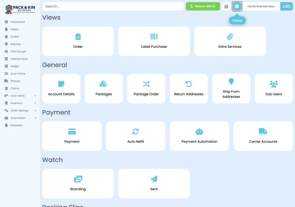
Task: Select Address Book from the sidebar
Action: pos(18,59)
